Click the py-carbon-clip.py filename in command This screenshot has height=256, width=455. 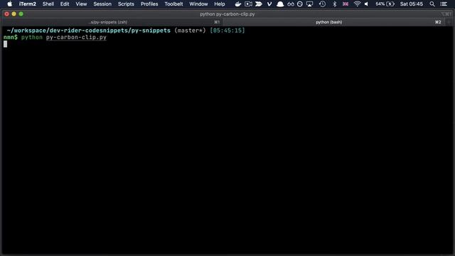76,38
